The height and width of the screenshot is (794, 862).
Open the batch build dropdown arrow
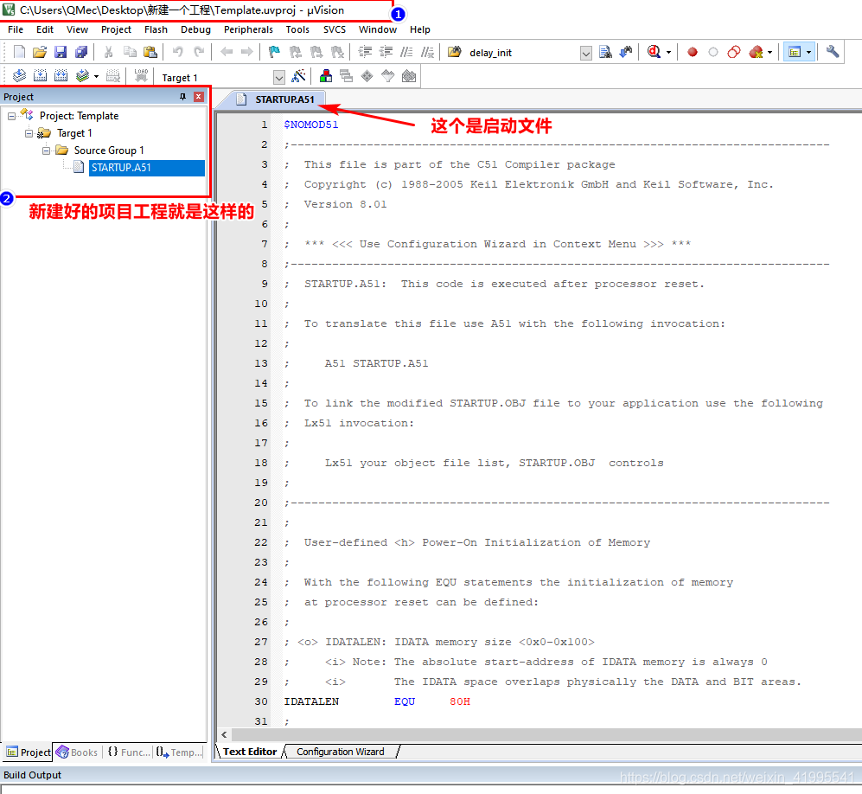[96, 76]
